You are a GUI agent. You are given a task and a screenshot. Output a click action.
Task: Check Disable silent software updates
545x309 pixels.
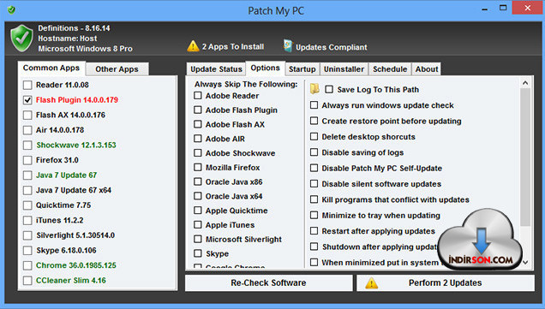click(314, 184)
